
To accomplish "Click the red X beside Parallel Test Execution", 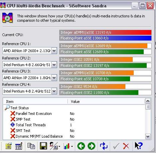I will pos(13,114).
